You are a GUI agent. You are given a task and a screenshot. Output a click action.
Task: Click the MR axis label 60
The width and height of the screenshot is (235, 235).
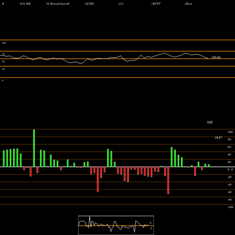(229, 147)
